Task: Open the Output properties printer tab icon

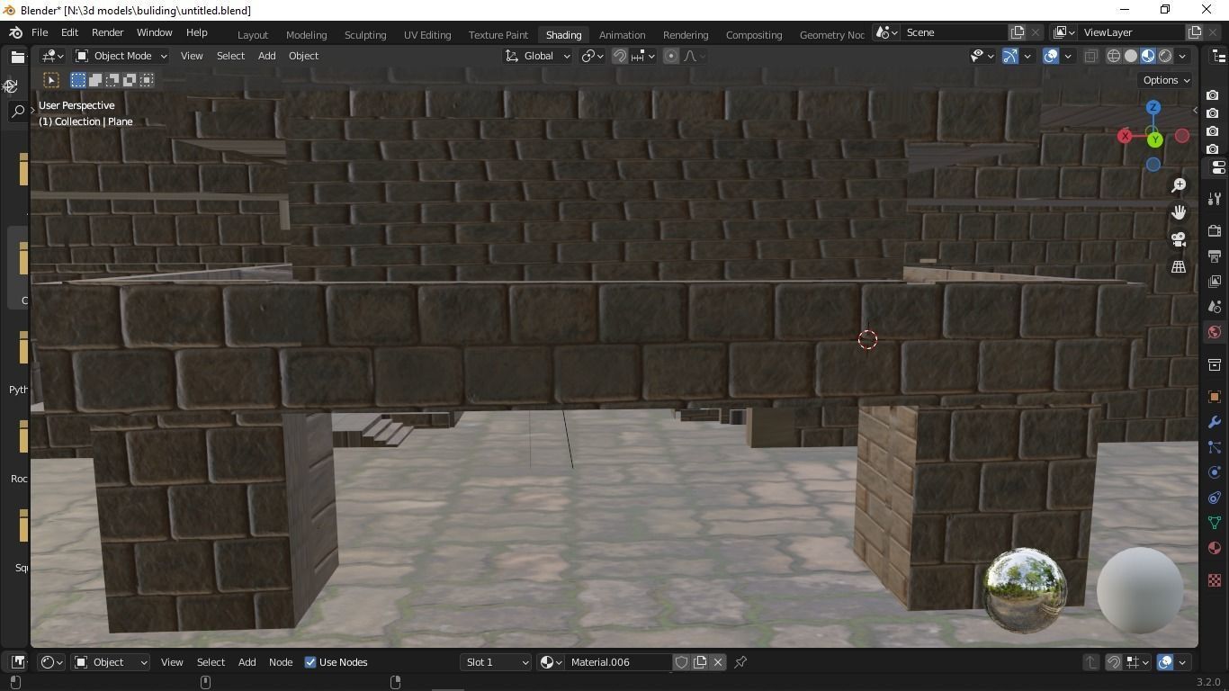Action: click(1215, 256)
